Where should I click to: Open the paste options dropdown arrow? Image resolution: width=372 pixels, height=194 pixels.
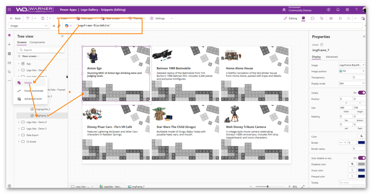(x=50, y=18)
